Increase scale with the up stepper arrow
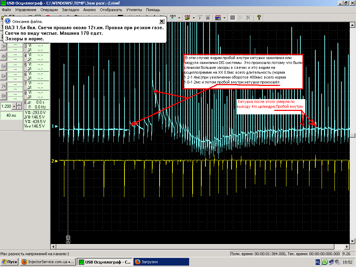The image size is (356, 267). coord(19,105)
